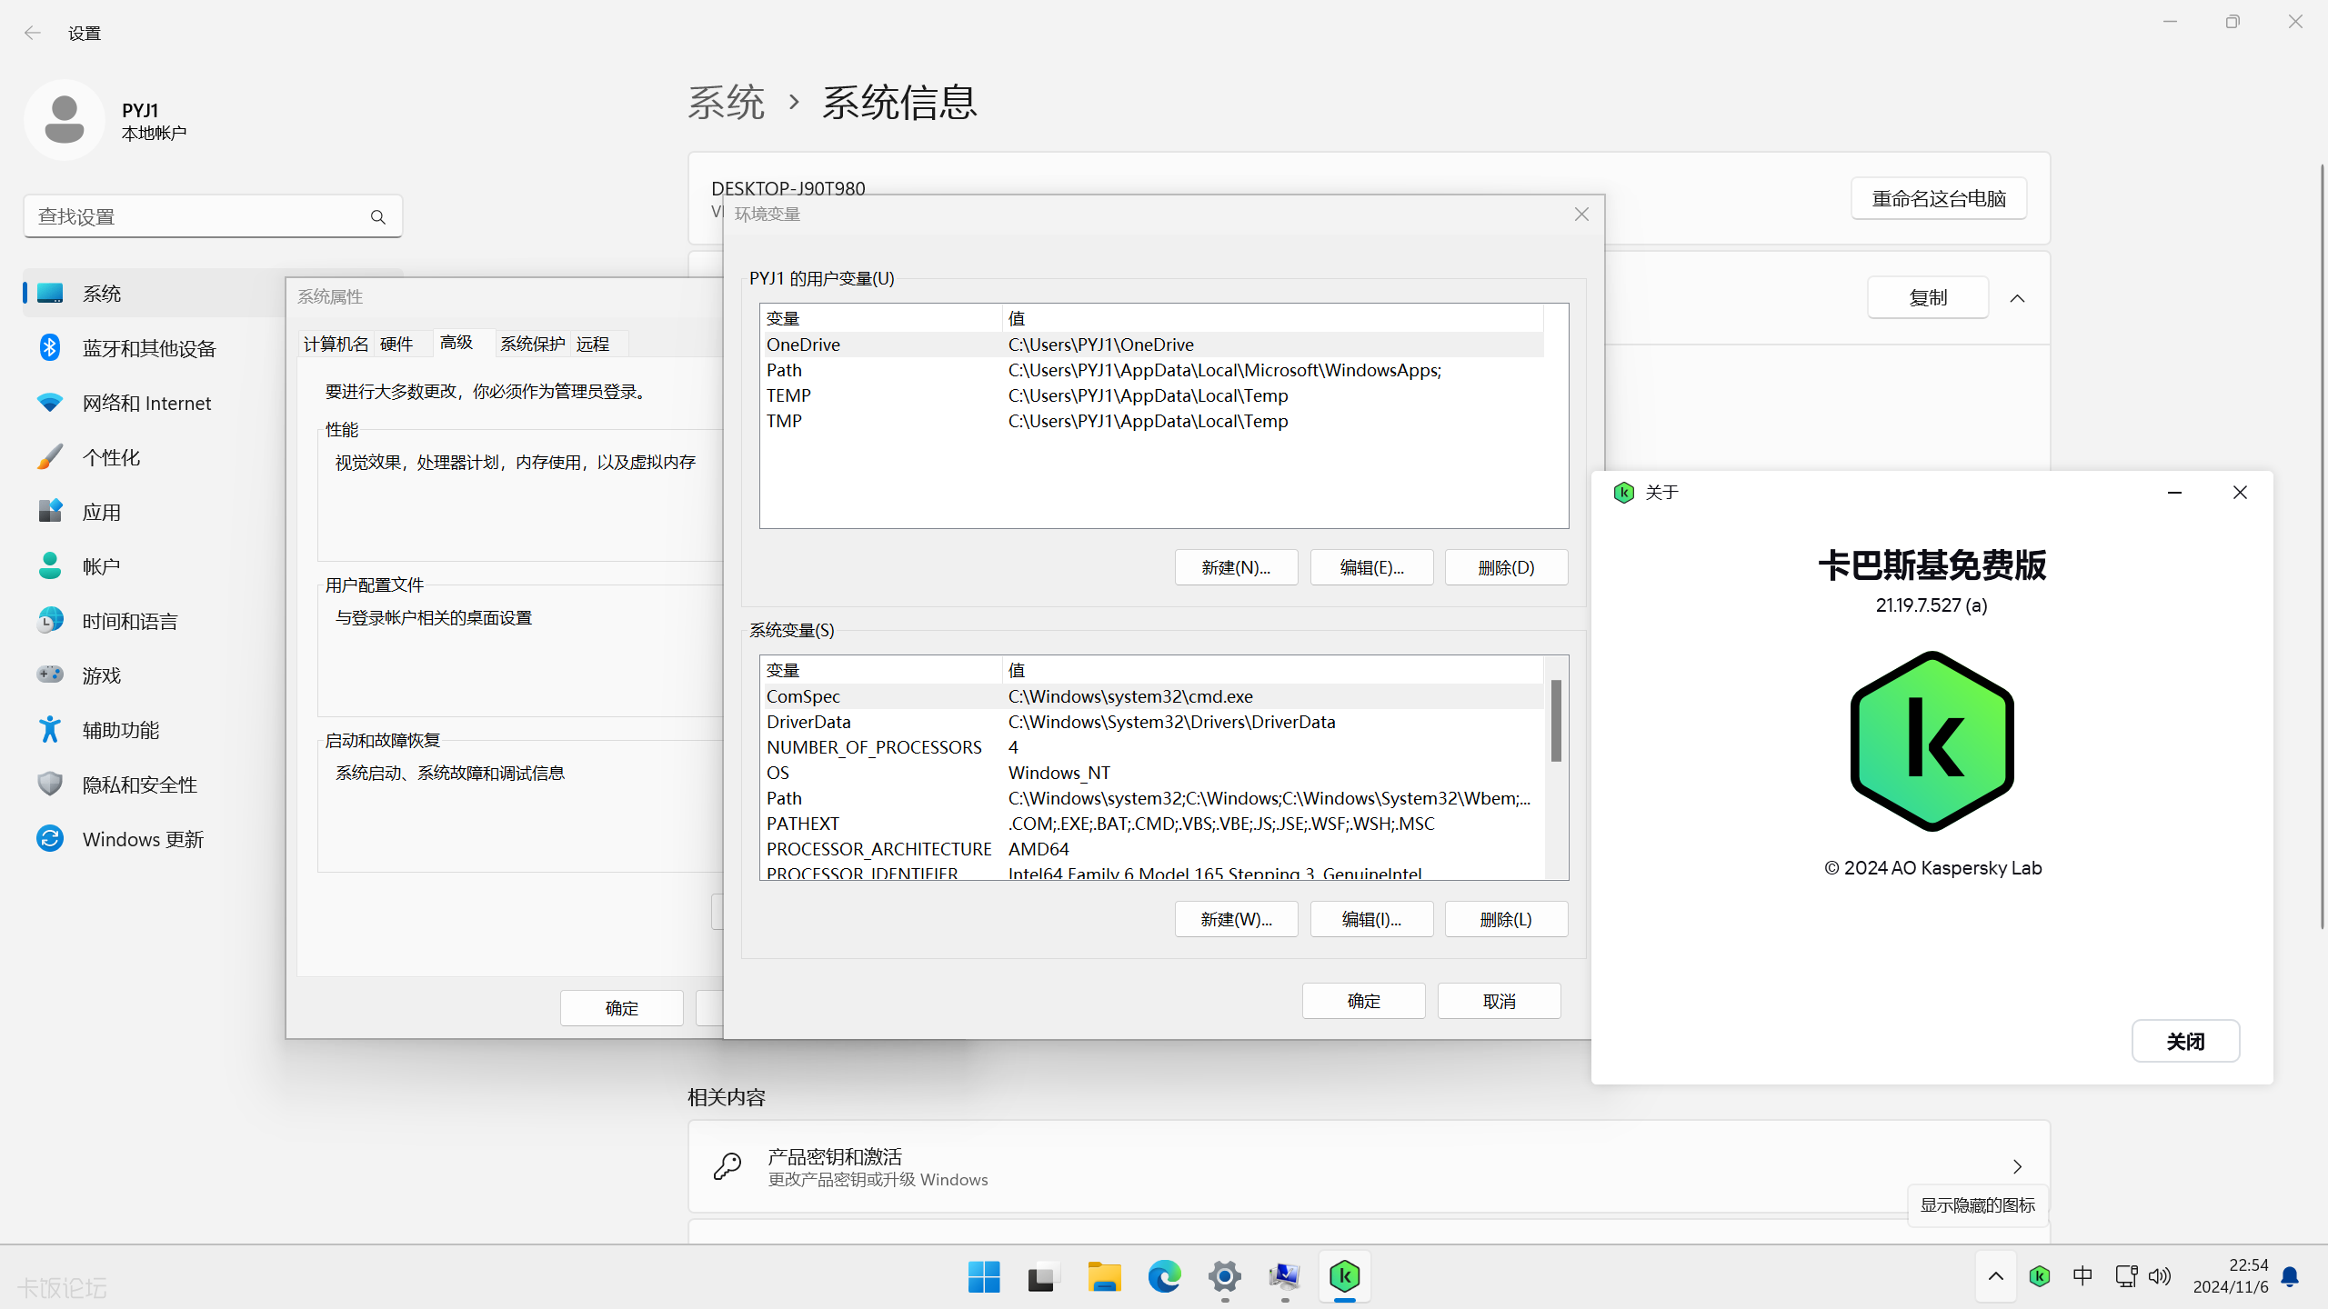Screen dimensions: 2328x1309
Task: Click 系统 breadcrumb in the page header
Action: coord(726,102)
